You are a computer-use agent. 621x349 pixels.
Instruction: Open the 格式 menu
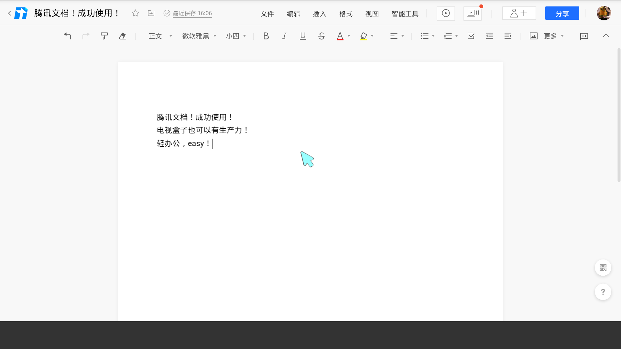(x=346, y=14)
